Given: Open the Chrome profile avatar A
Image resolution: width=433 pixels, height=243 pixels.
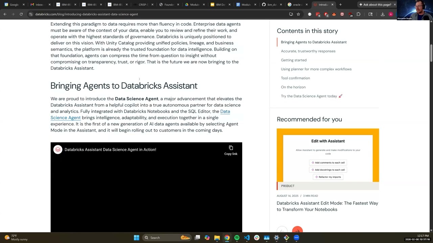Looking at the screenshot, I should [x=391, y=14].
